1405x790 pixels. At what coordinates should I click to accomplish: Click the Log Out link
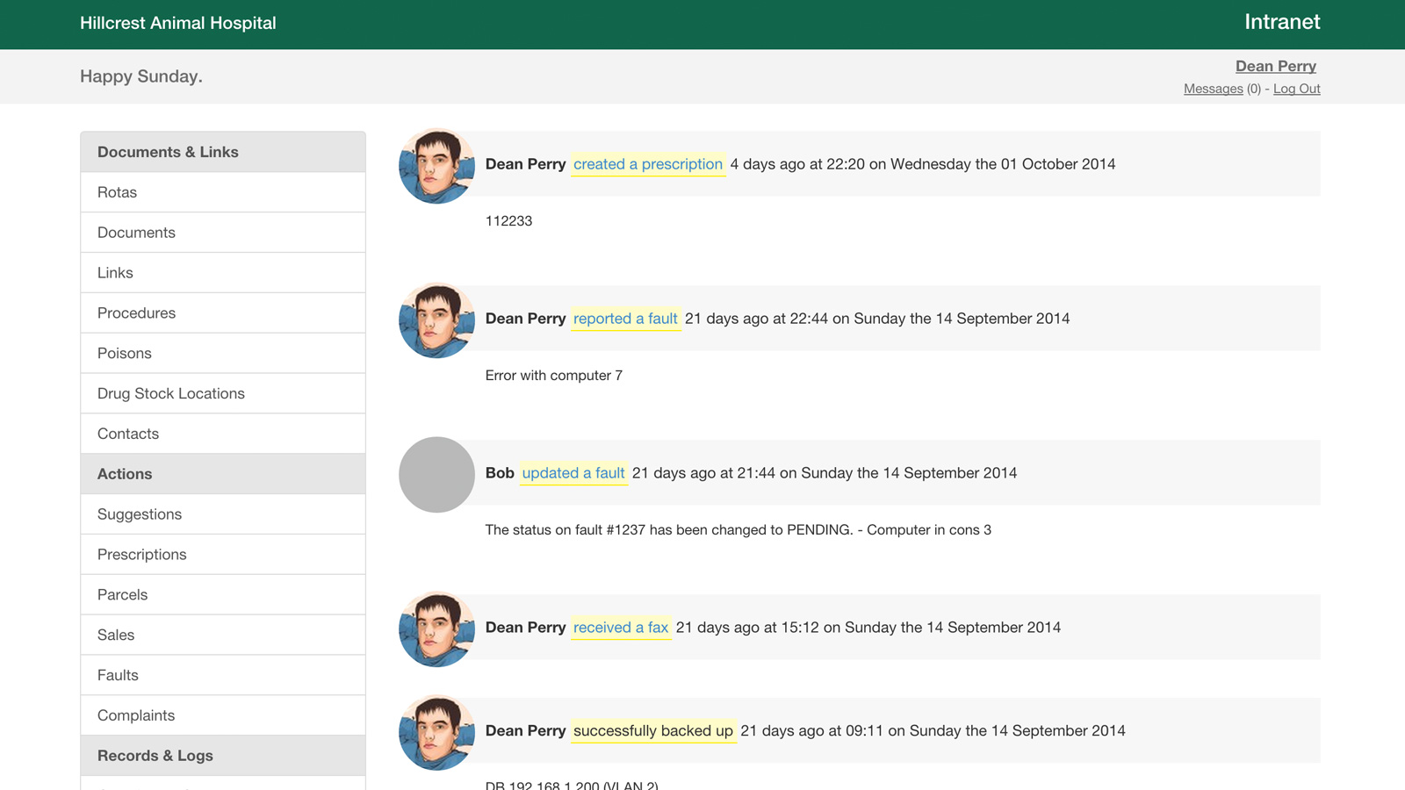1296,89
